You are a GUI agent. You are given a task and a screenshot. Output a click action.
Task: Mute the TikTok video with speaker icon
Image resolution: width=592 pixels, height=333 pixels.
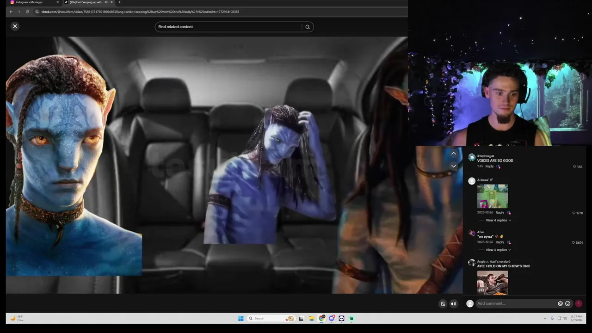(453, 304)
